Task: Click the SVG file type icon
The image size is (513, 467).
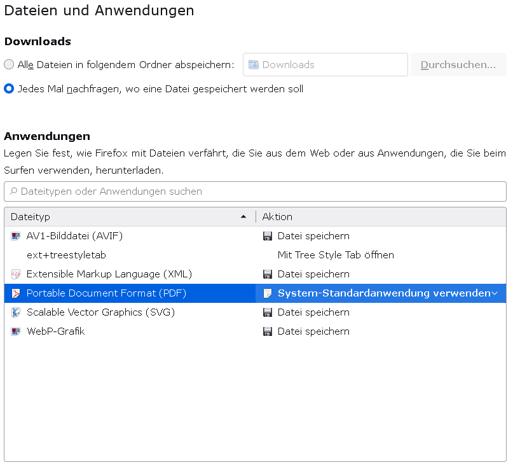Action: (16, 312)
